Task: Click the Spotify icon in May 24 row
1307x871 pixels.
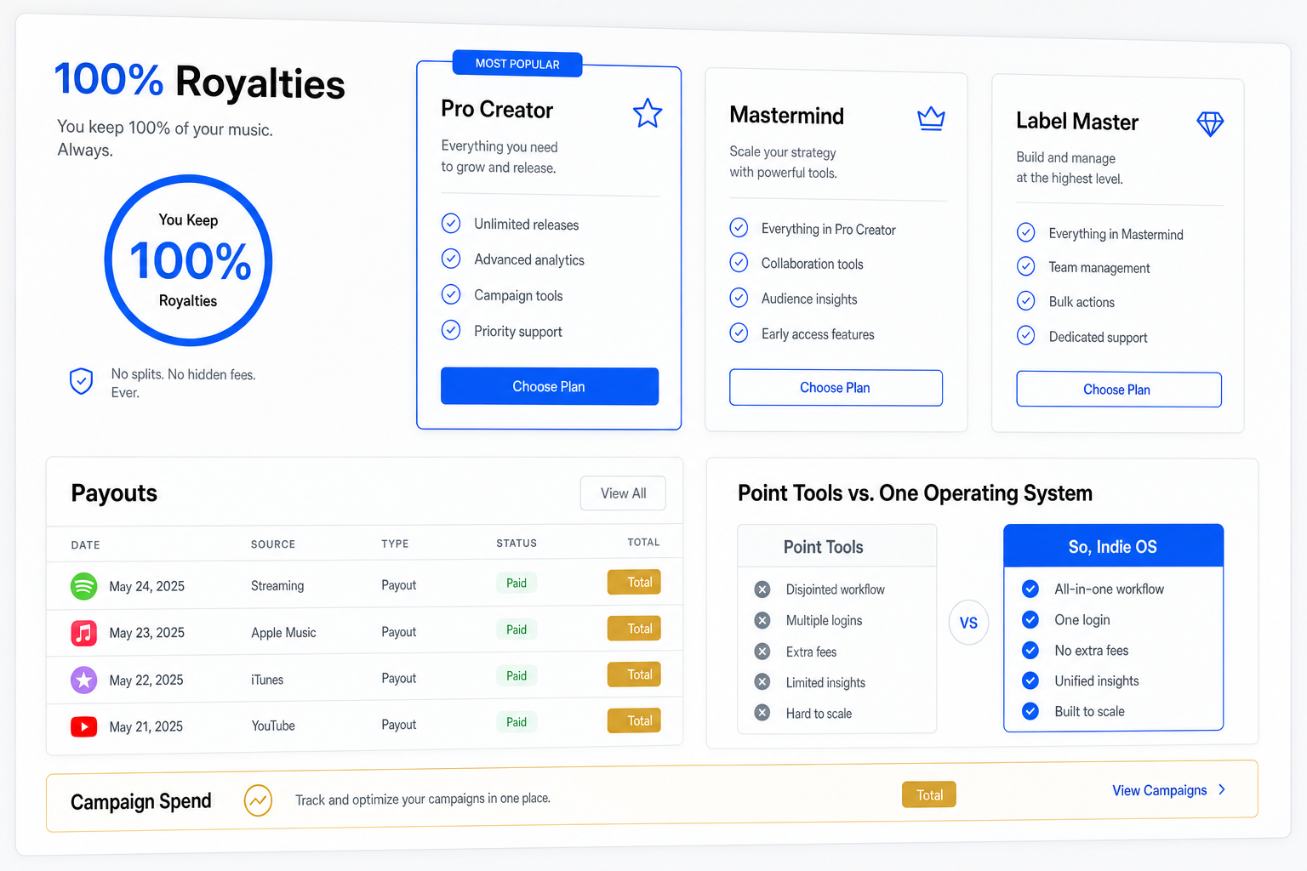Action: tap(83, 586)
